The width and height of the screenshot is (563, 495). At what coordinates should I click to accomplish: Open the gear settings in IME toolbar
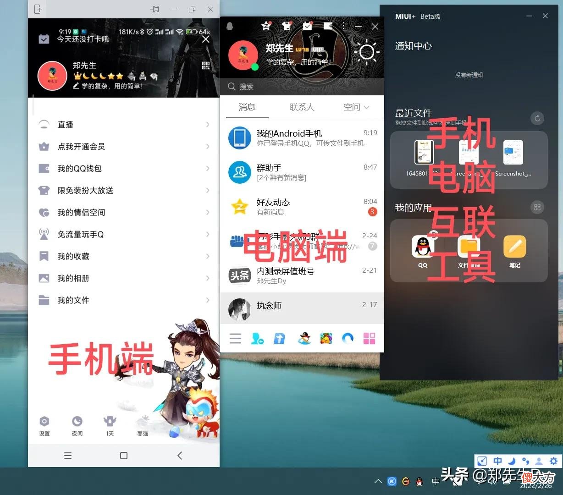pos(553,461)
